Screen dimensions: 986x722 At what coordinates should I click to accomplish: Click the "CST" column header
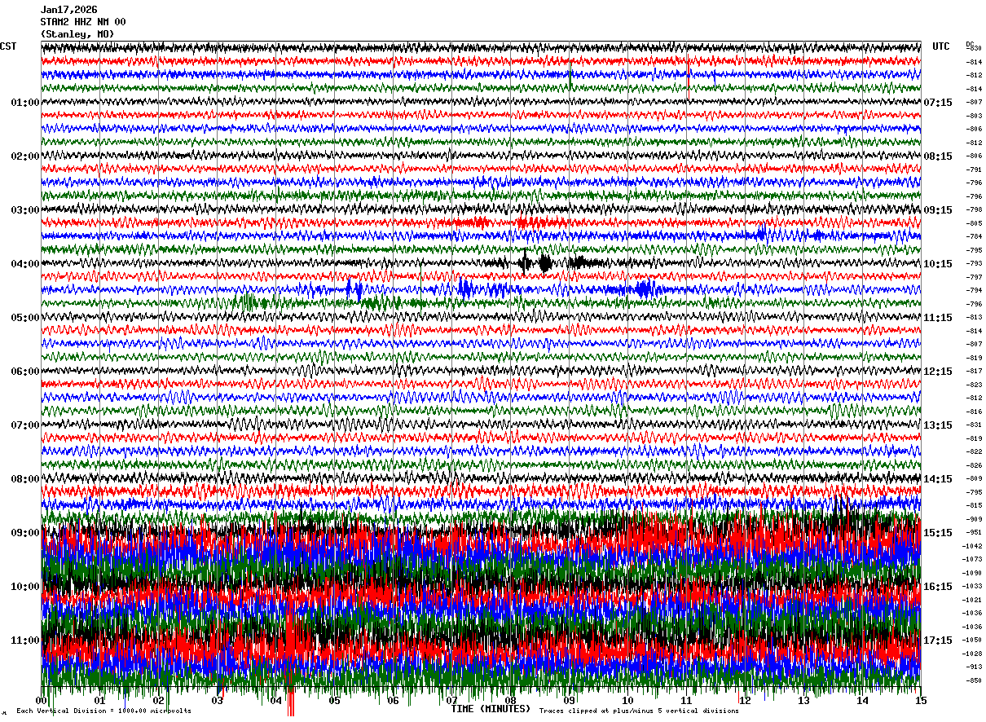(x=8, y=46)
